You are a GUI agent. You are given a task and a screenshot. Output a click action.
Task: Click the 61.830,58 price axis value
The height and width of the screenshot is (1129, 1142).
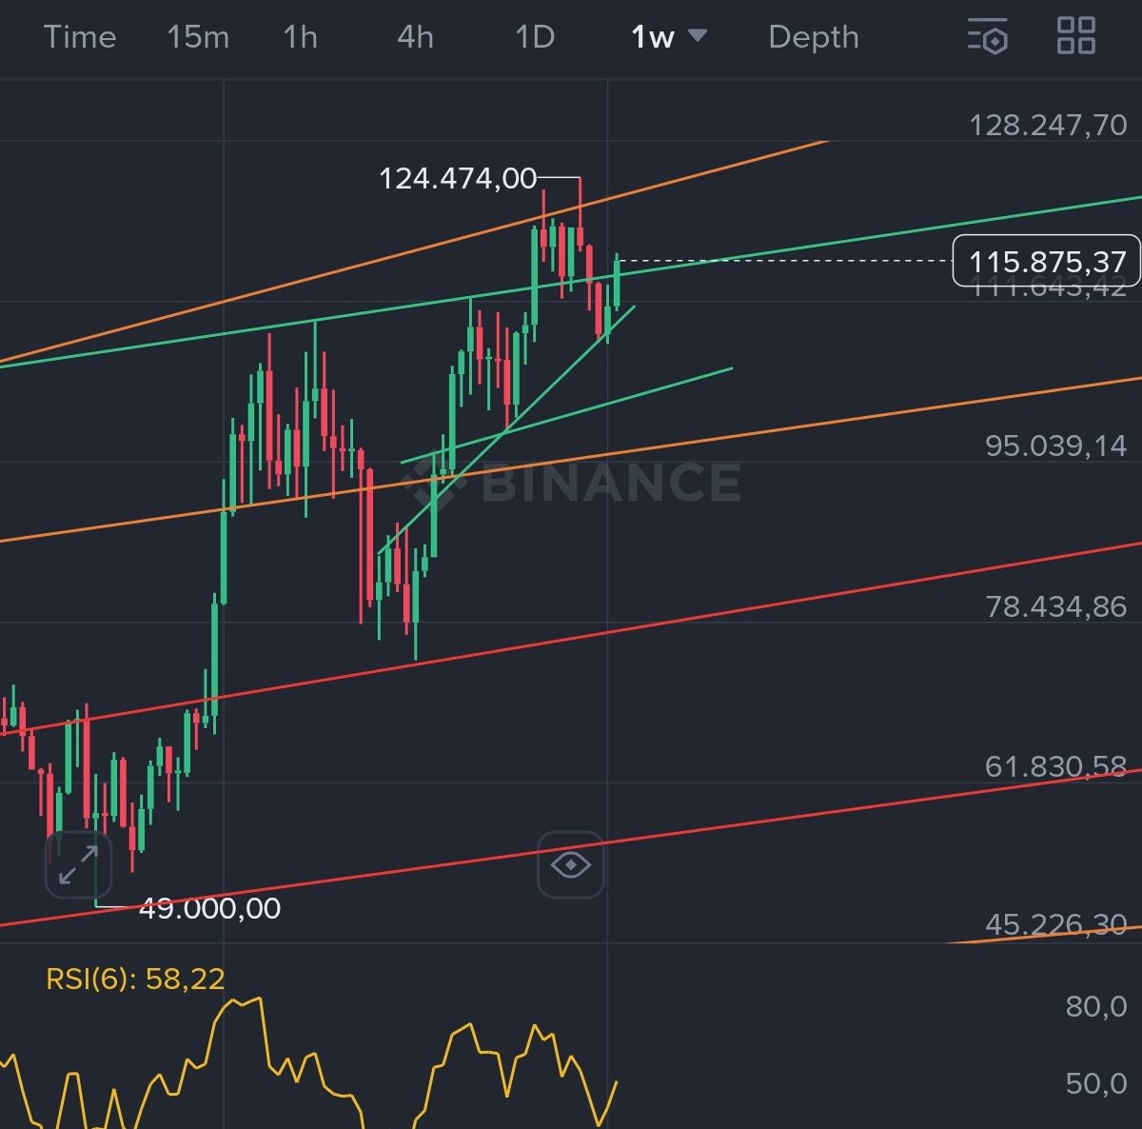click(1056, 766)
